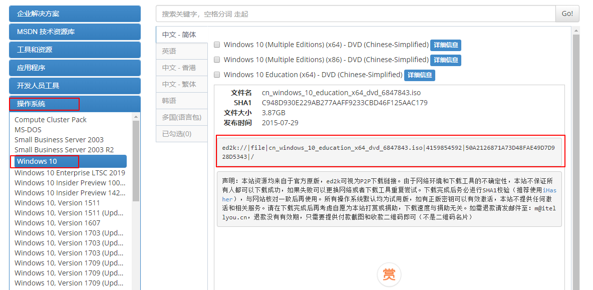Click the file name cn_windows_10_education_x64_dvd_6847843.iso
This screenshot has height=290, width=593.
(x=341, y=93)
